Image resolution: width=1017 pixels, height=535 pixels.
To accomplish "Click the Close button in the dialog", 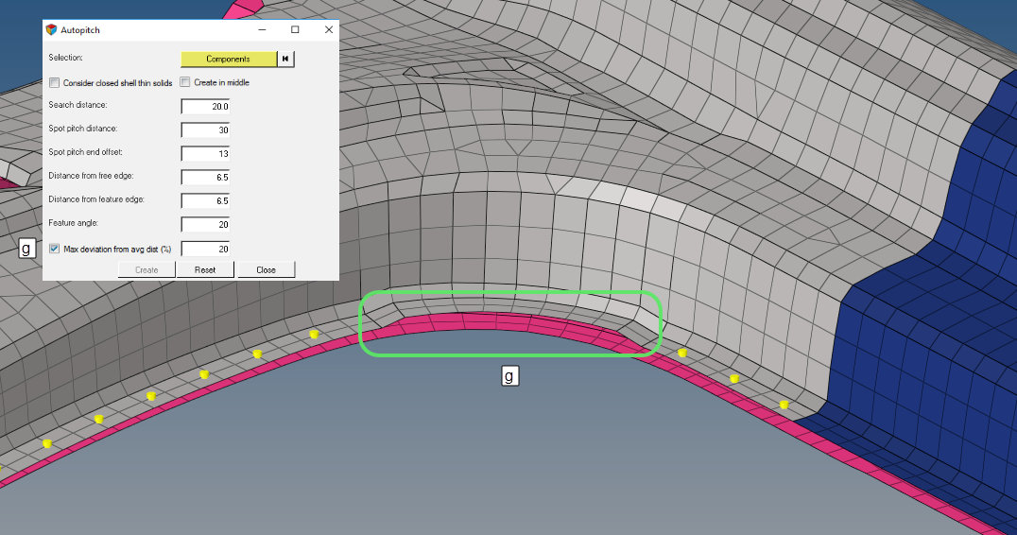I will pyautogui.click(x=266, y=269).
